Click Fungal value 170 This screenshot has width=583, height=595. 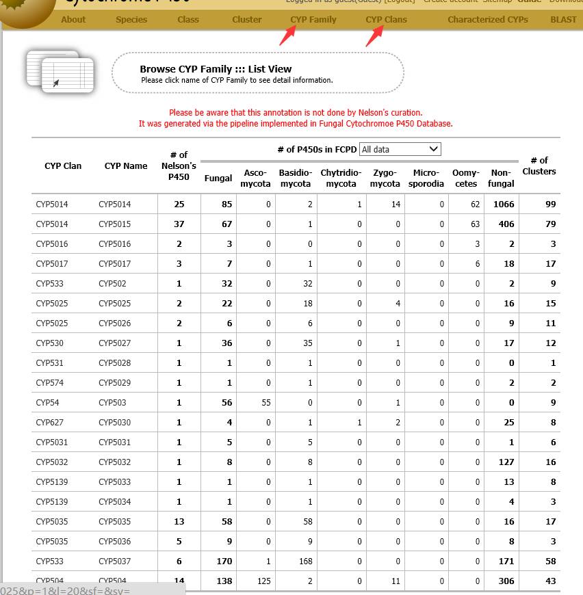[224, 561]
